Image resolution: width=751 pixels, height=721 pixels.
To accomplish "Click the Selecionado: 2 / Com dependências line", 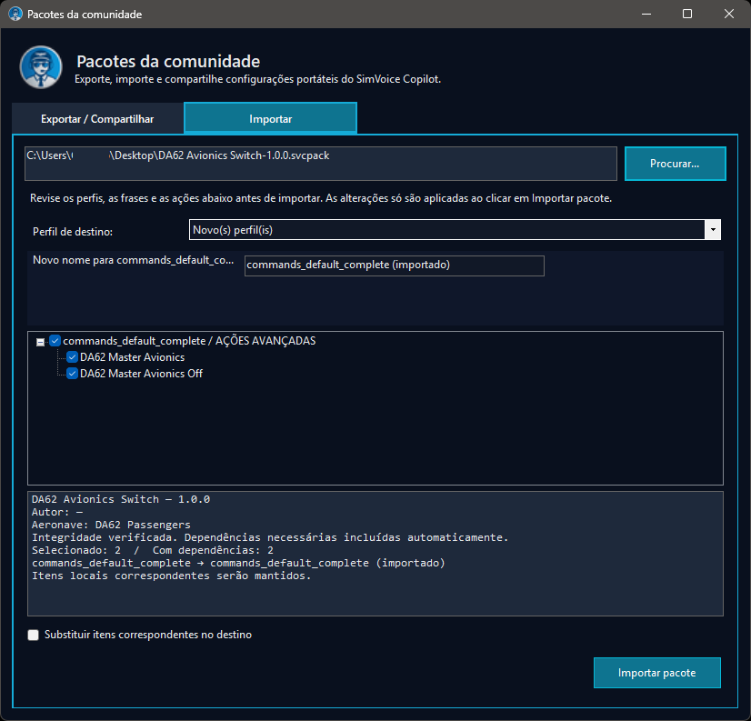I will 153,550.
